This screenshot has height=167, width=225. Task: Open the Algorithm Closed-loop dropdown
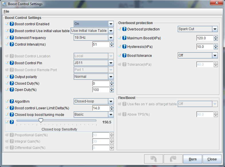click(x=111, y=101)
